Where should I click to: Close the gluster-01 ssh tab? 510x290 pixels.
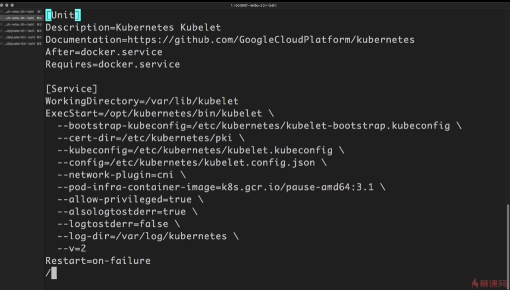pyautogui.click(x=2, y=31)
